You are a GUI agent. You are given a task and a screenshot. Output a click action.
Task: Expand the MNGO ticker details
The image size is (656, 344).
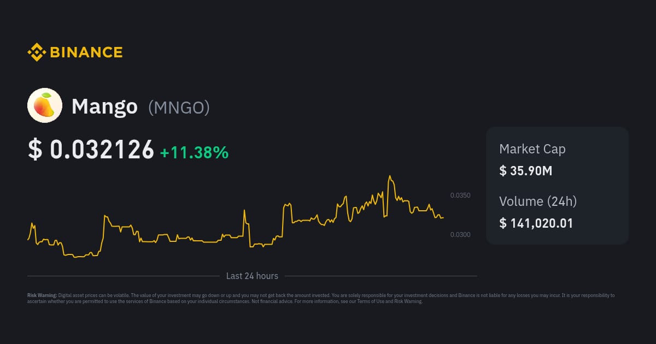click(x=180, y=108)
